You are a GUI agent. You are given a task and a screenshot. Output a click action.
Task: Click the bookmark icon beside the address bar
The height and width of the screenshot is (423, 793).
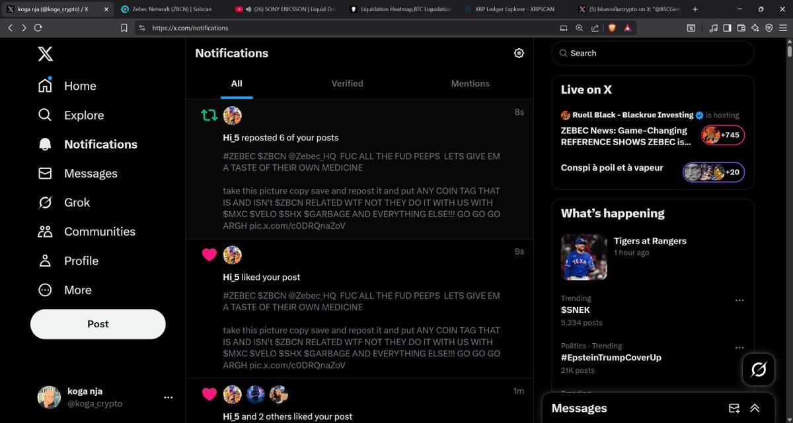pyautogui.click(x=124, y=28)
